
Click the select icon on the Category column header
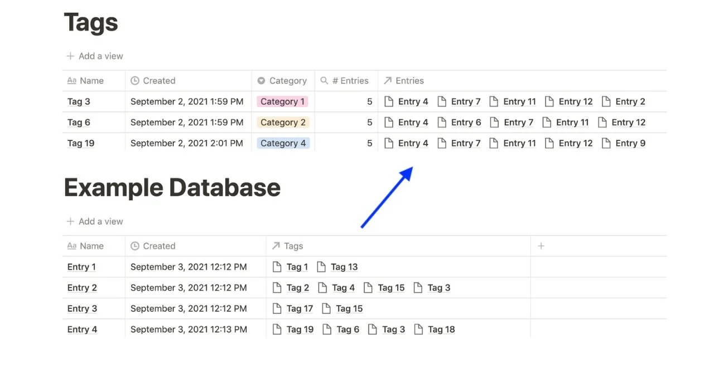click(261, 80)
